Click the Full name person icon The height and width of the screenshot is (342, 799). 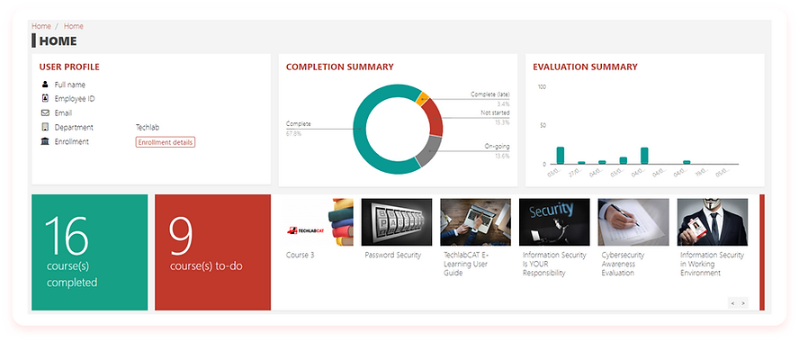pos(45,85)
